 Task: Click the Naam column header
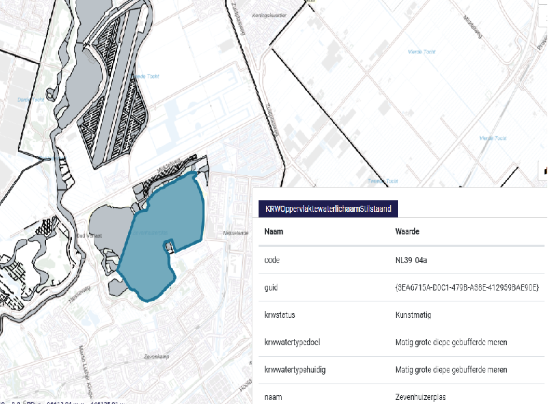coord(274,232)
